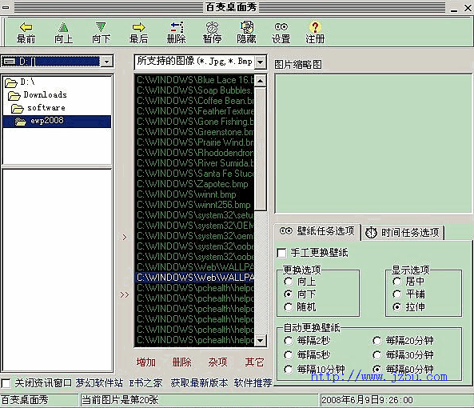Image resolution: width=474 pixels, height=408 pixels.
Task: Select Greenstone.bmp entry in list
Action: click(195, 131)
